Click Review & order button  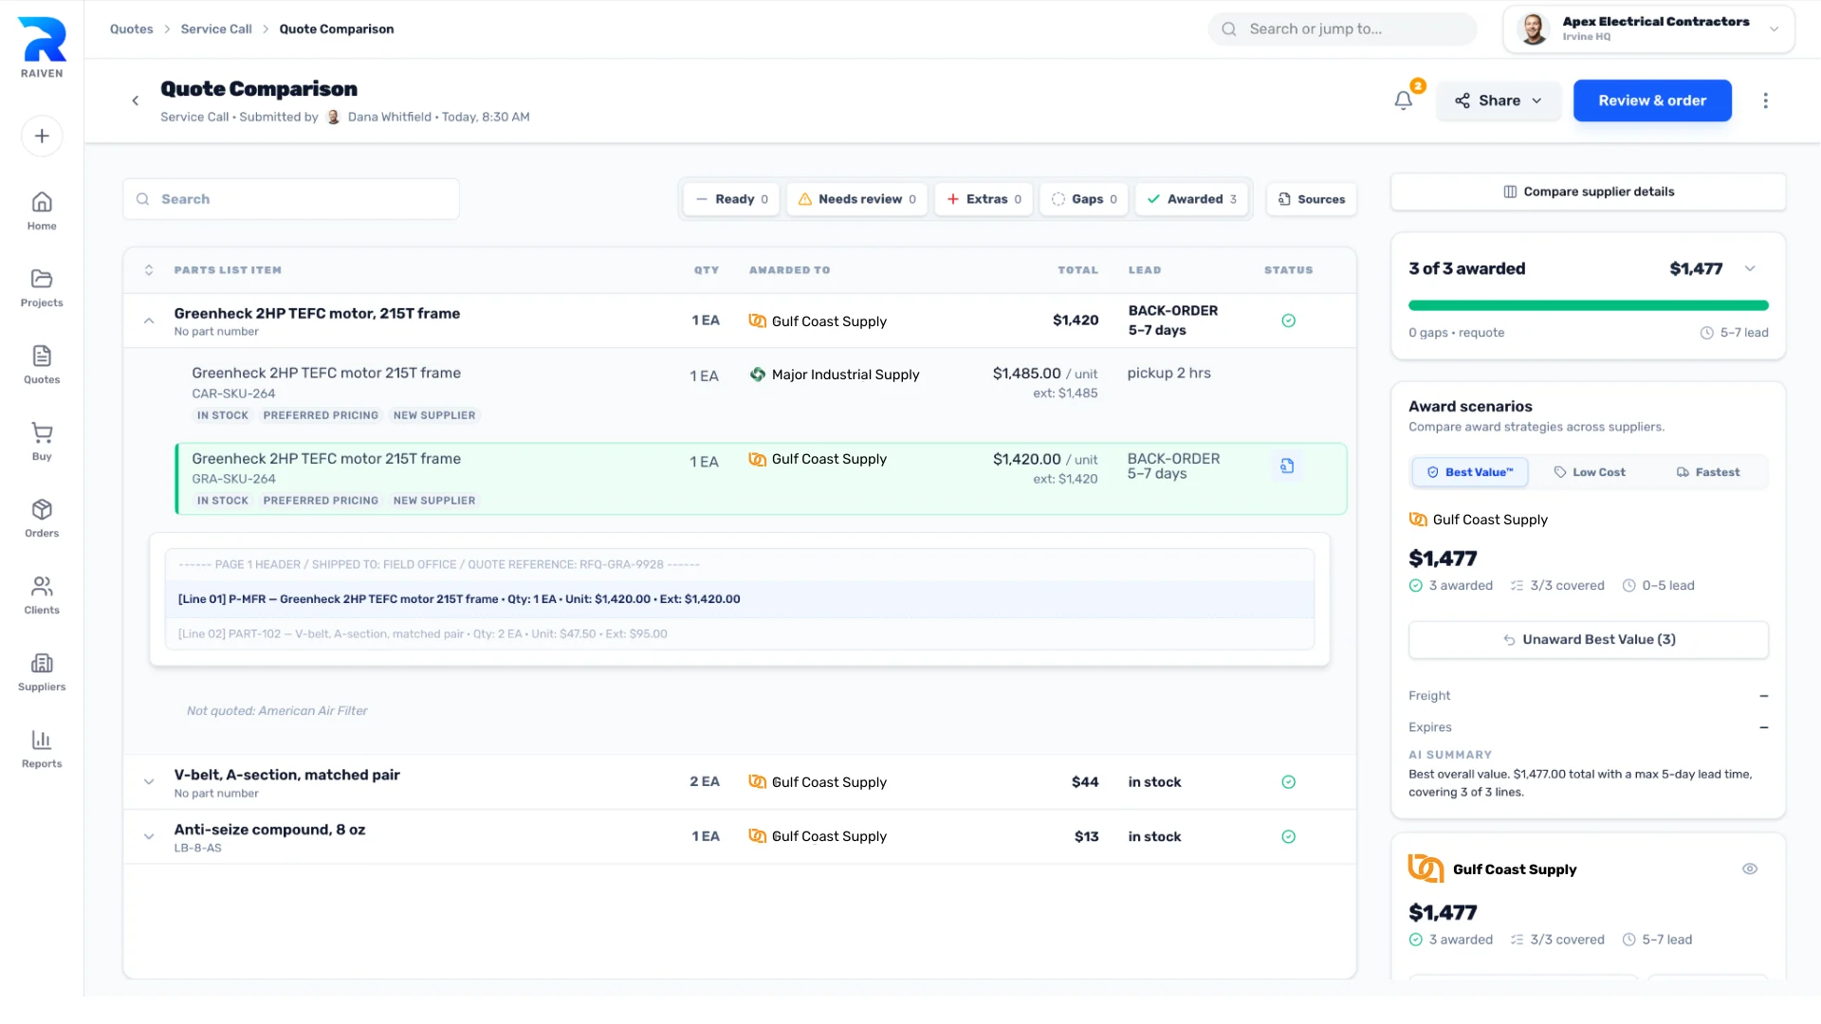[1652, 101]
